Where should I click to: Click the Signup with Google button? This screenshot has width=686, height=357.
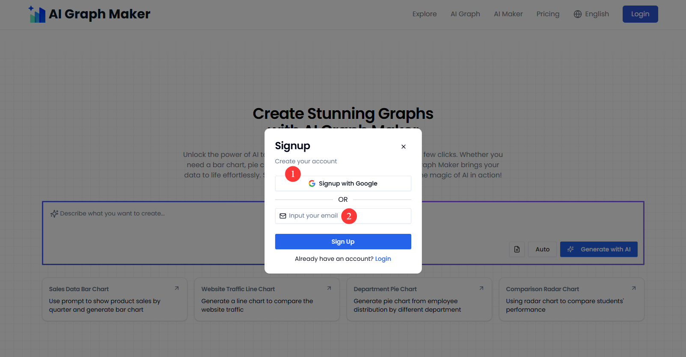pos(343,183)
